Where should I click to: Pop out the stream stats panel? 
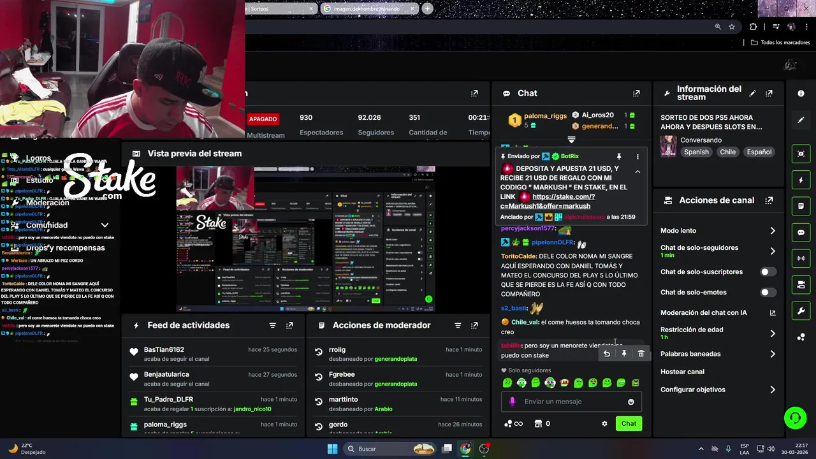click(474, 93)
